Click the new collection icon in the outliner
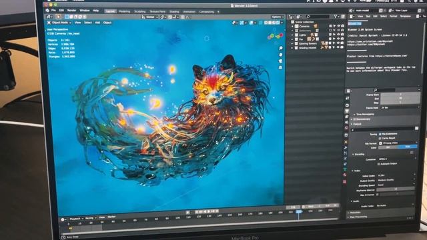Screen dimensions: 427x240 click(343, 17)
